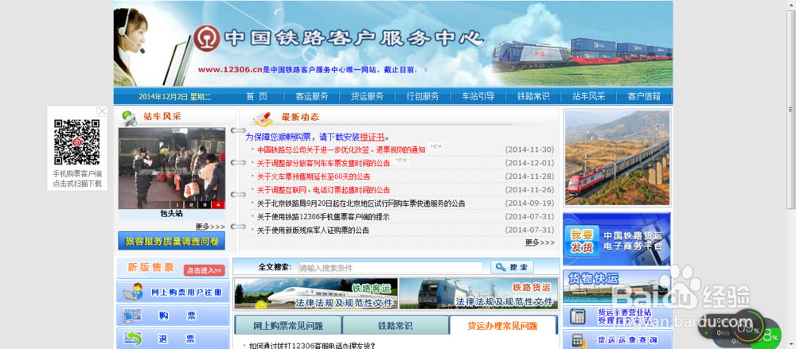Focus the 全文搜索 search input field
Screen dimensions: 796x349
[x=390, y=267]
